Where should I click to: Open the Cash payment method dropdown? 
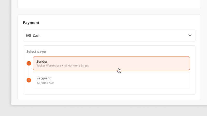109,36
